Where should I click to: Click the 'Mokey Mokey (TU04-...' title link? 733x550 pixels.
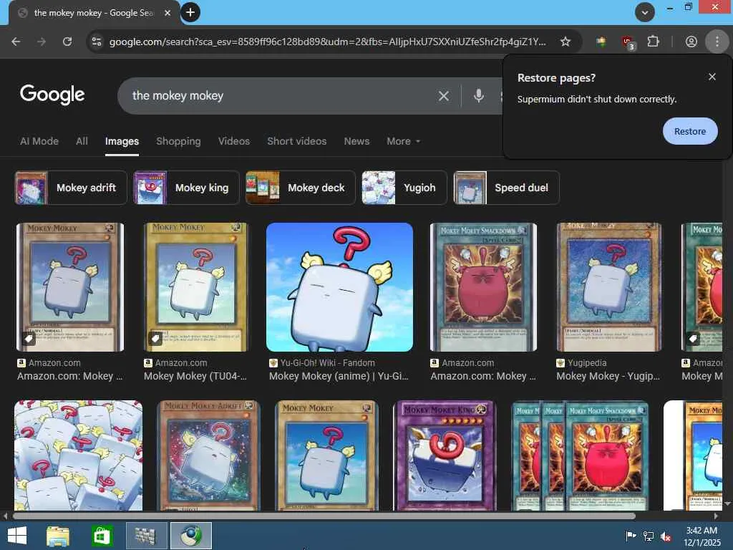[x=195, y=376]
